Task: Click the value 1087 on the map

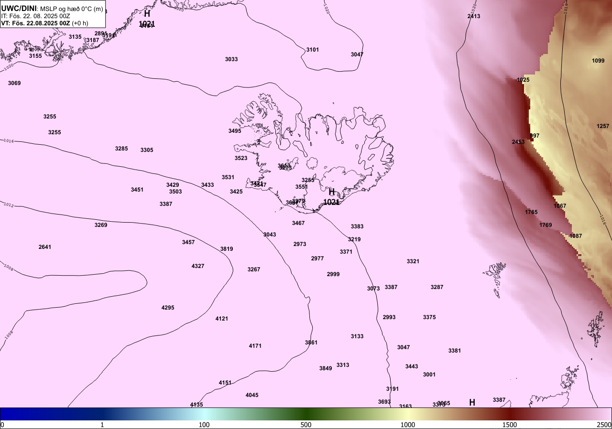Action: 576,236
